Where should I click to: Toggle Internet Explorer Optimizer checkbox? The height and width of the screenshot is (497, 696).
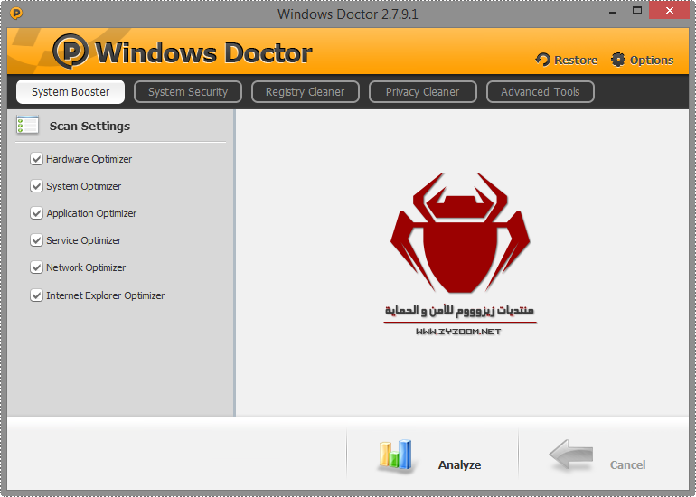pos(36,295)
